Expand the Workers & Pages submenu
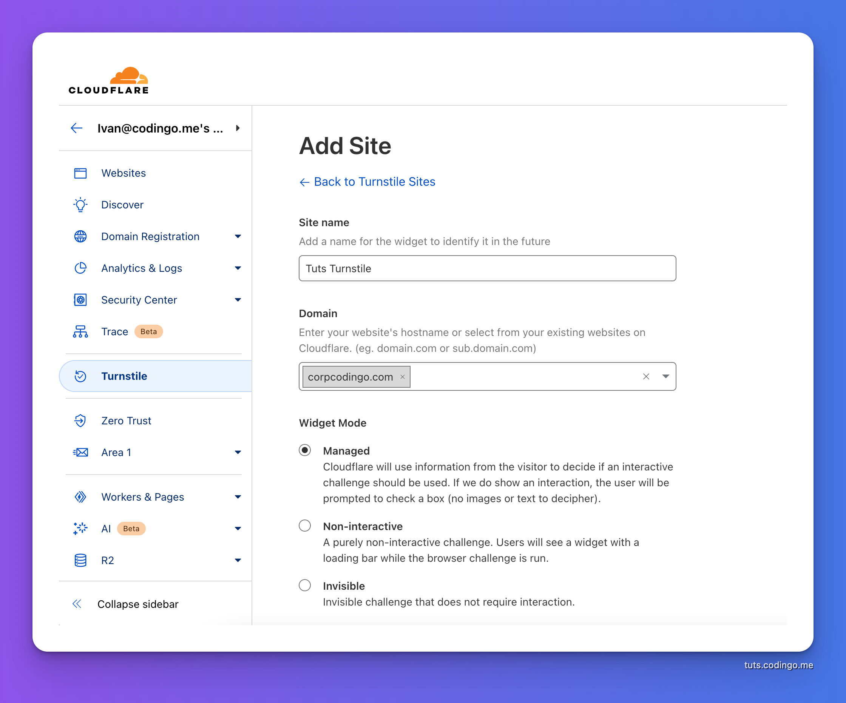The width and height of the screenshot is (846, 703). pos(238,497)
